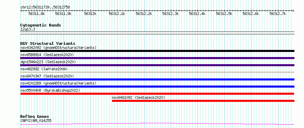304x128 pixels.
Task: Click the 56311.8k ruler tick label
Action: coord(37,14)
